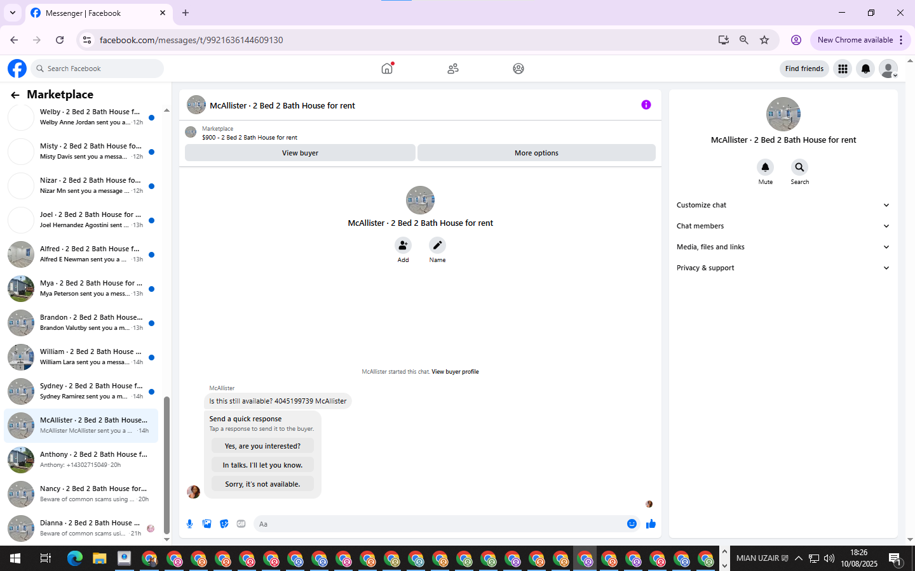Mute this chat with the bell icon
This screenshot has height=571, width=915.
pyautogui.click(x=766, y=167)
